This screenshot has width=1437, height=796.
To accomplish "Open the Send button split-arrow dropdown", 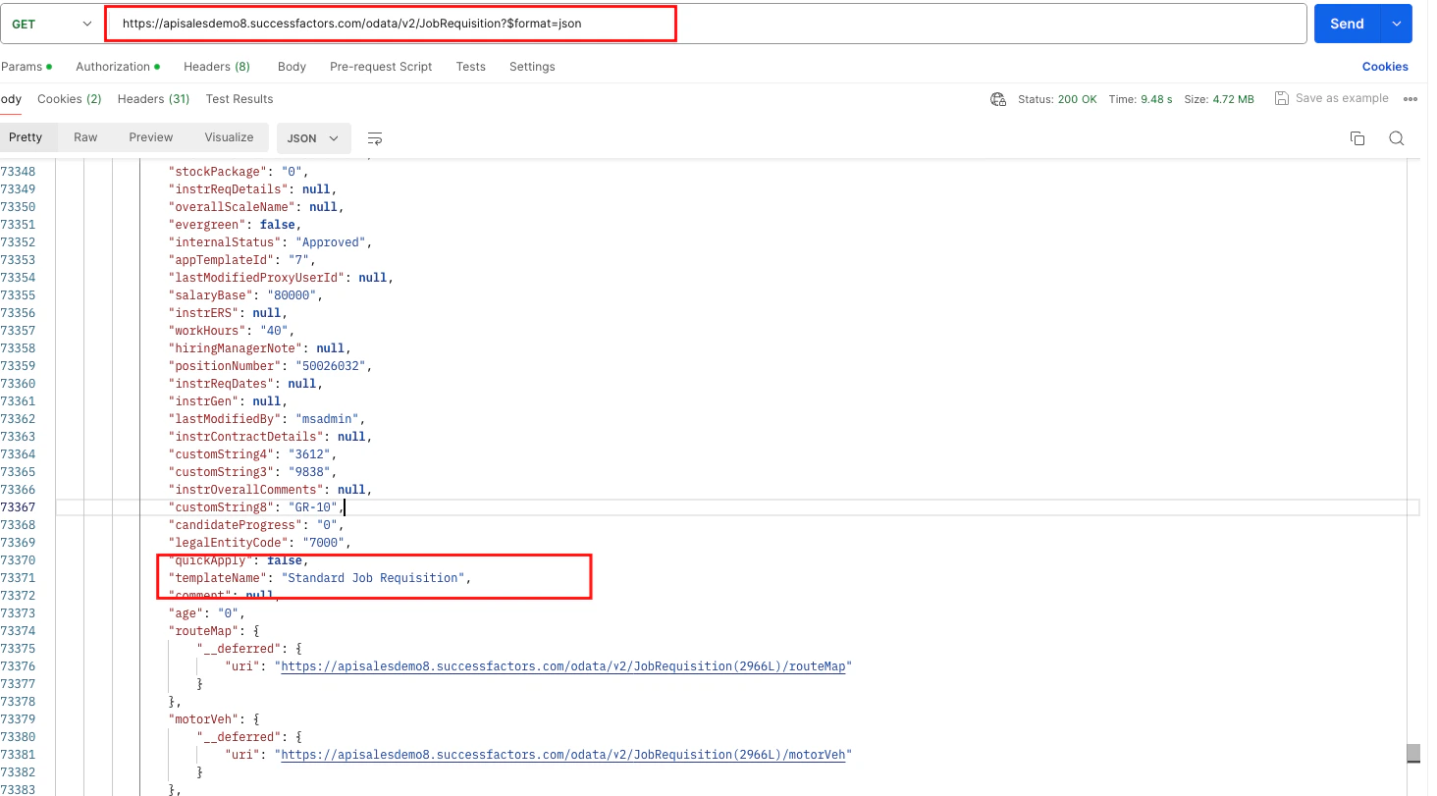I will point(1397,23).
